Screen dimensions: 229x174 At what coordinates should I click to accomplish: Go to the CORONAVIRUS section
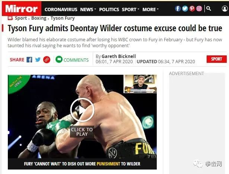(61, 9)
